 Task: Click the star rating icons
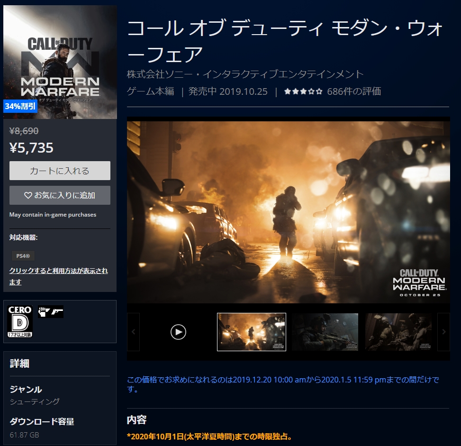[x=303, y=91]
